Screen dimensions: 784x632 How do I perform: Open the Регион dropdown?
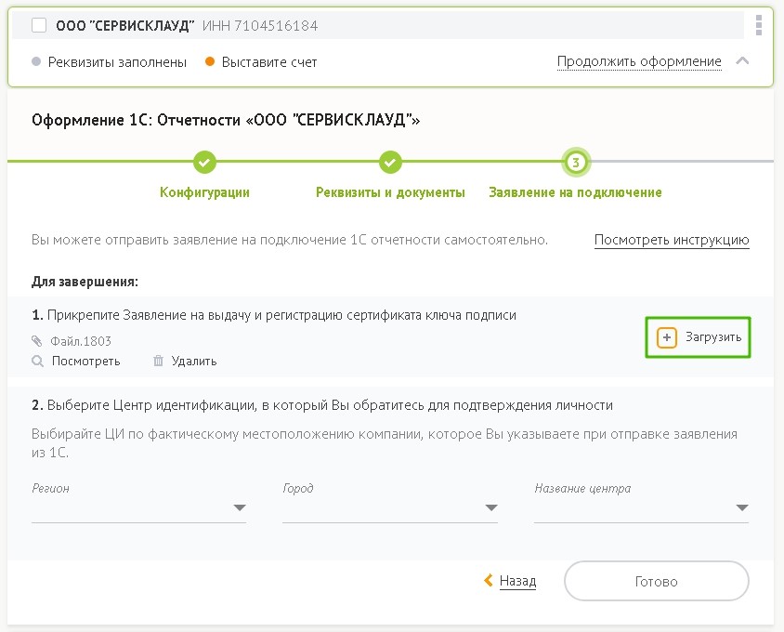point(138,507)
